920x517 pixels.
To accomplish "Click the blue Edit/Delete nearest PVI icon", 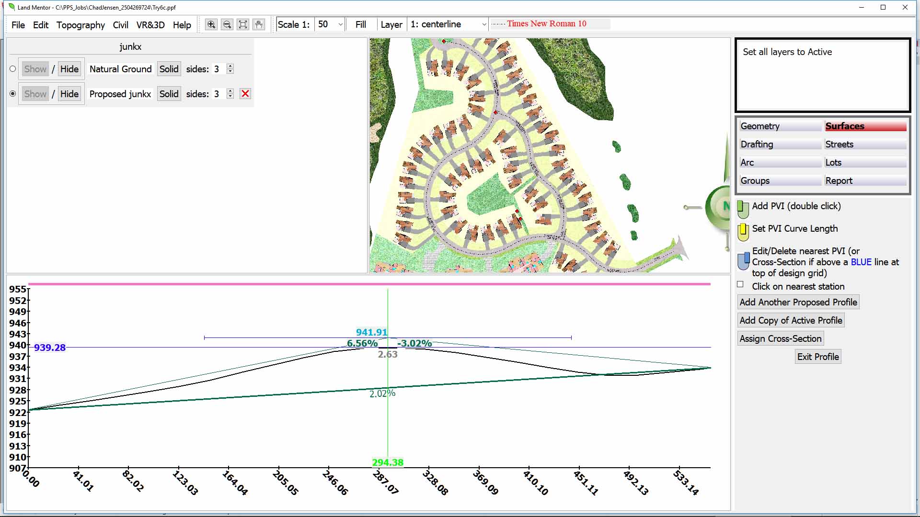I will (x=743, y=260).
